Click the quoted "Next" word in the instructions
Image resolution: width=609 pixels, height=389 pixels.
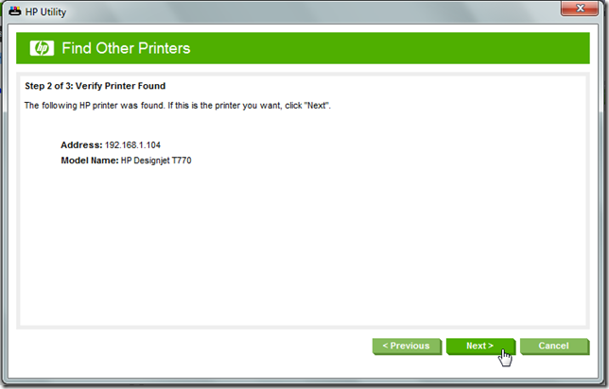(318, 106)
